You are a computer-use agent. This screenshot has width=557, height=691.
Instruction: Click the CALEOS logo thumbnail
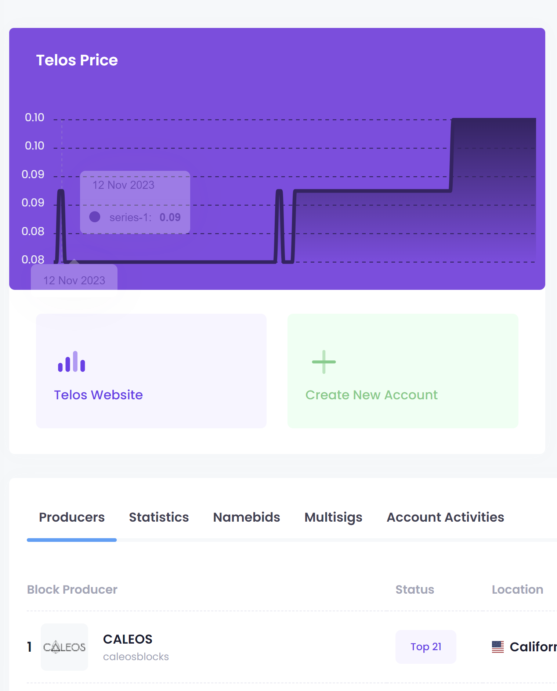point(64,647)
